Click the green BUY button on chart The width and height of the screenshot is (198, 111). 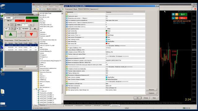[183, 14]
